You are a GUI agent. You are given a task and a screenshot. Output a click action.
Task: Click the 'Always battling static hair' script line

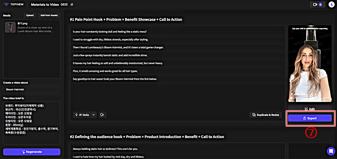tap(106, 149)
